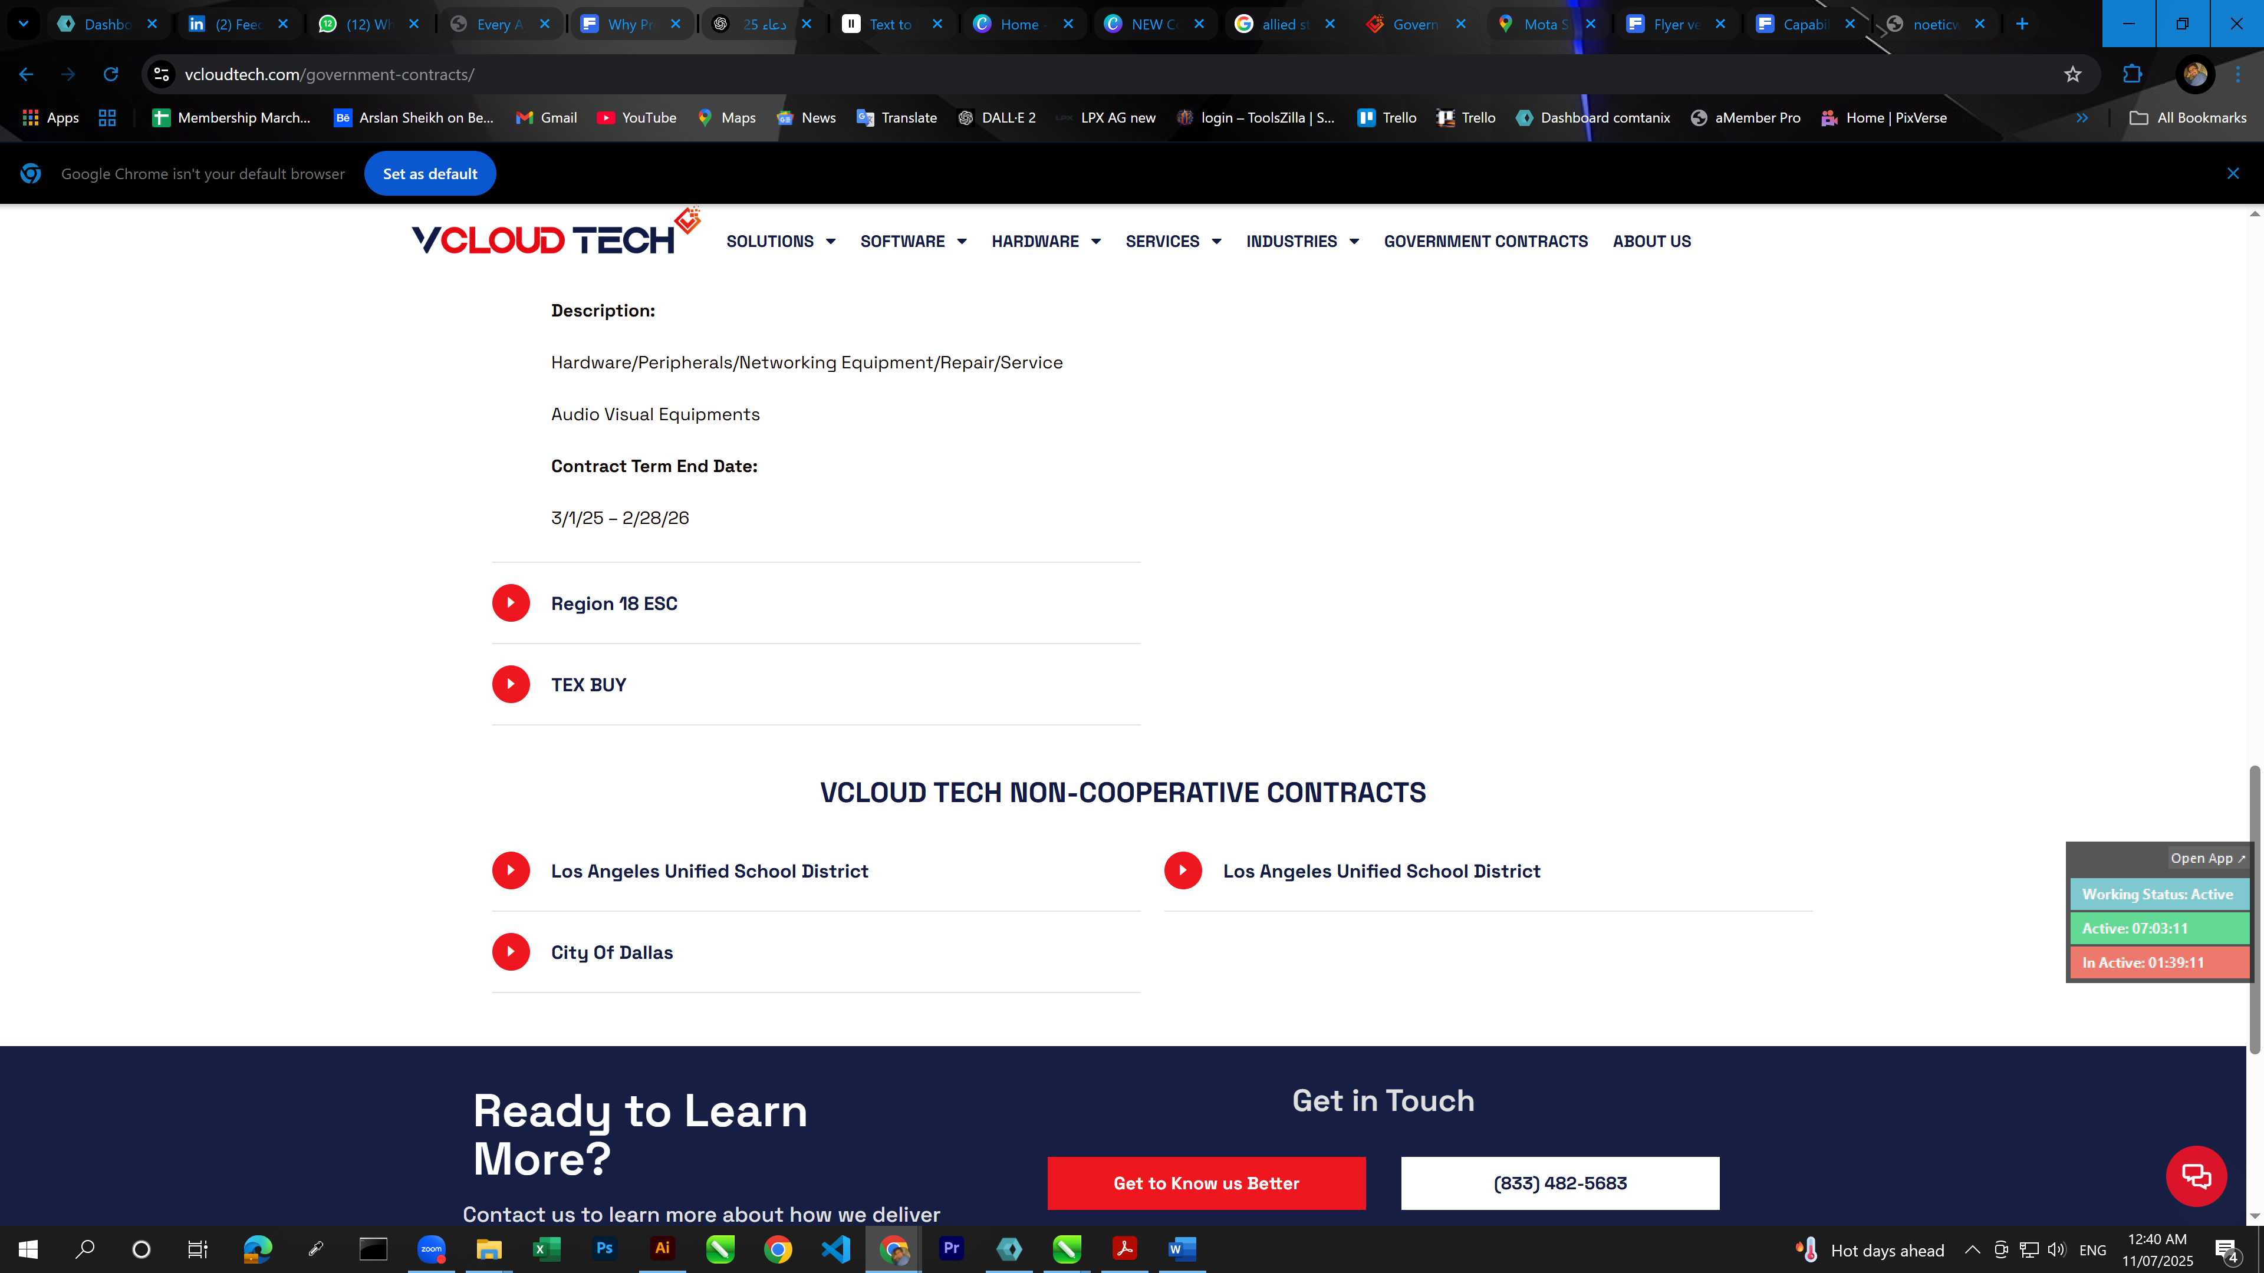Screen dimensions: 2264x1273
Task: Open Illustrator from the taskbar
Action: point(663,1249)
